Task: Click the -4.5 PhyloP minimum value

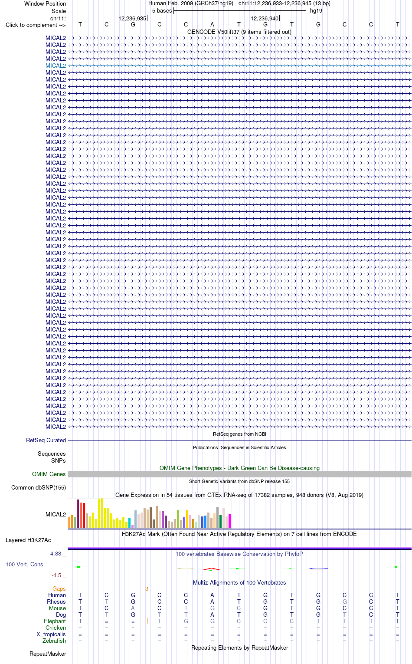Action: (59, 575)
